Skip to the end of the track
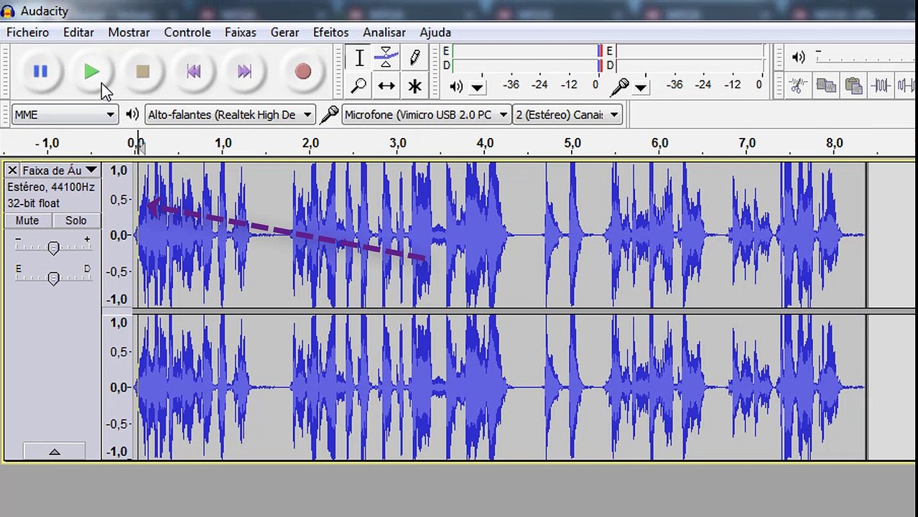 (x=244, y=71)
